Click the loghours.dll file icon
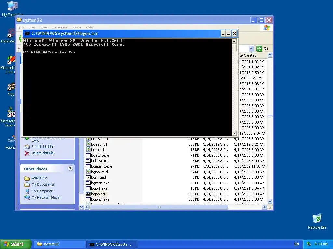Viewport: 333px width, 249px height. pos(88,172)
